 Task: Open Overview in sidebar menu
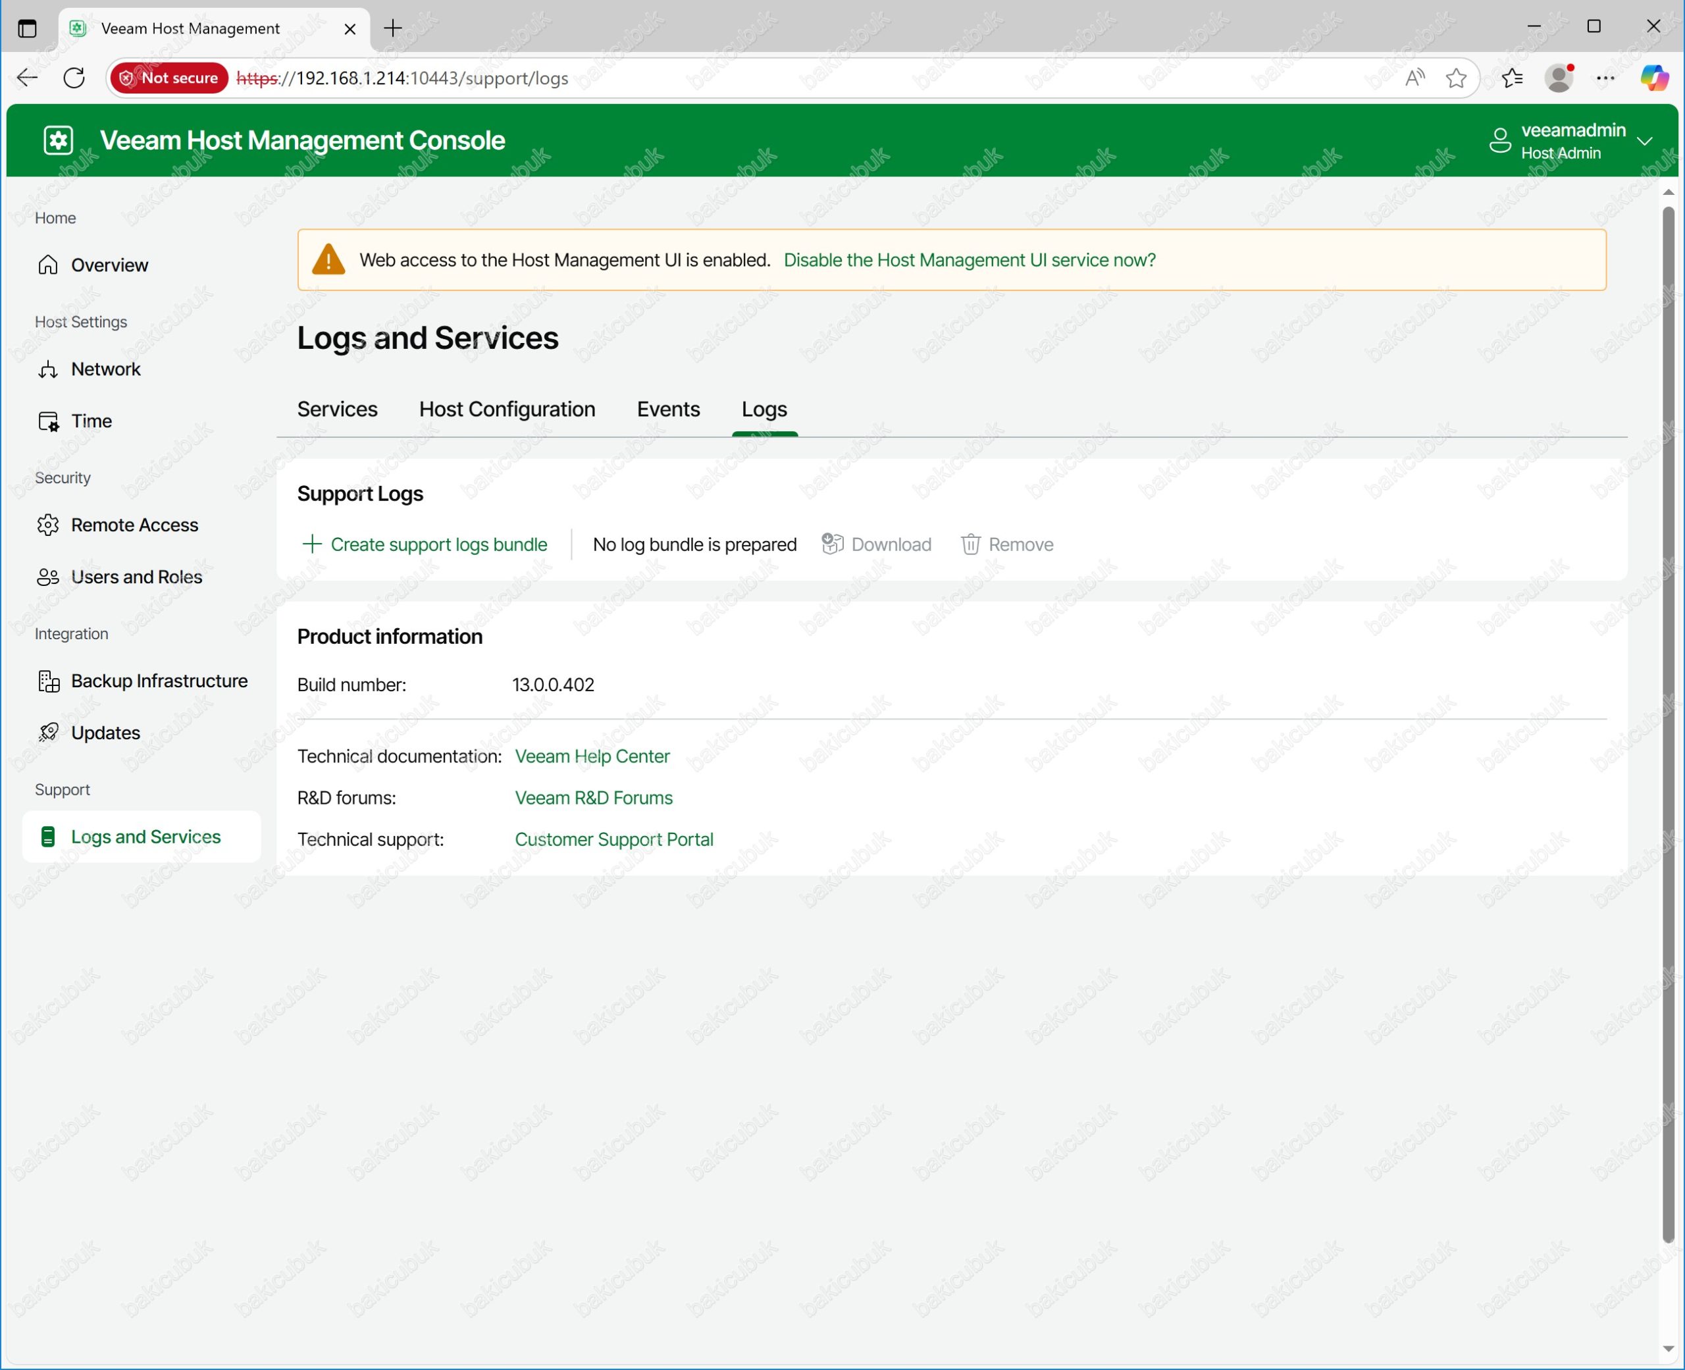pyautogui.click(x=110, y=265)
